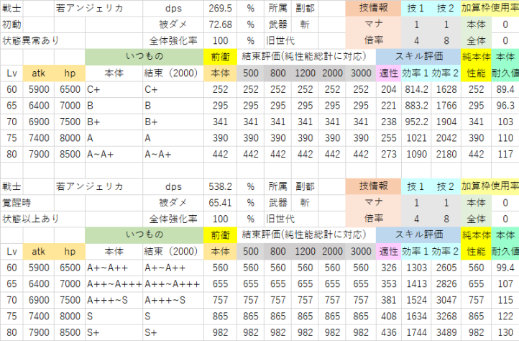Select the cell showing 2605
Viewport: 519px width, 341px height.
coord(446,268)
